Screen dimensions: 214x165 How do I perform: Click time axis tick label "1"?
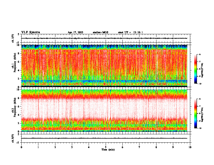click(x=38, y=147)
